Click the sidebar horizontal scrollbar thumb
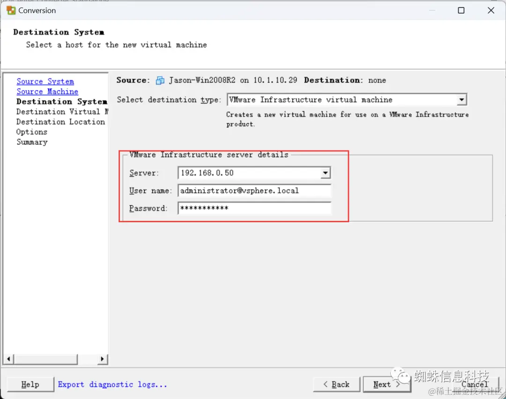This screenshot has width=506, height=399. coord(45,359)
